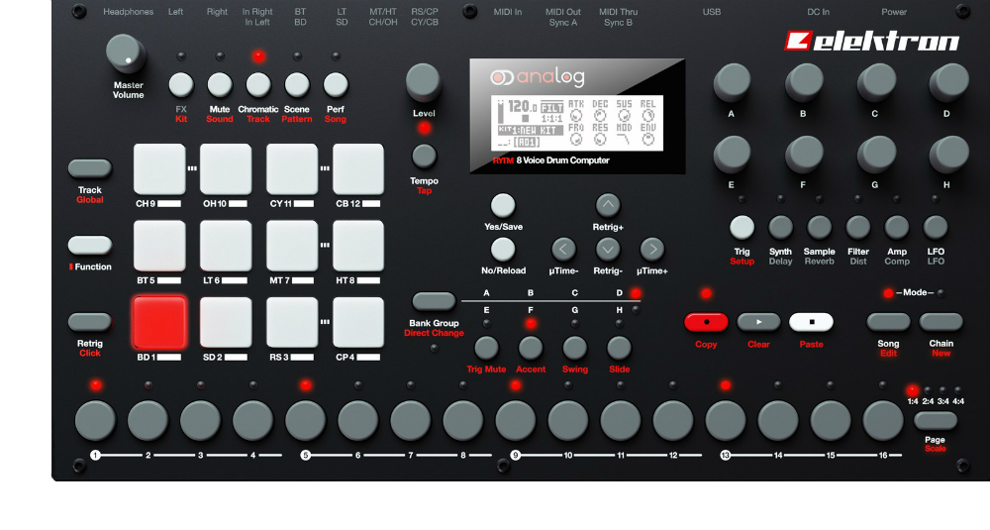
Task: Toggle sequencer step 13 trig key
Action: coord(726,420)
